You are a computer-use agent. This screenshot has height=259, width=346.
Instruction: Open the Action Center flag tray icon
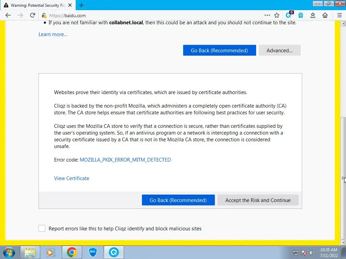(304, 253)
